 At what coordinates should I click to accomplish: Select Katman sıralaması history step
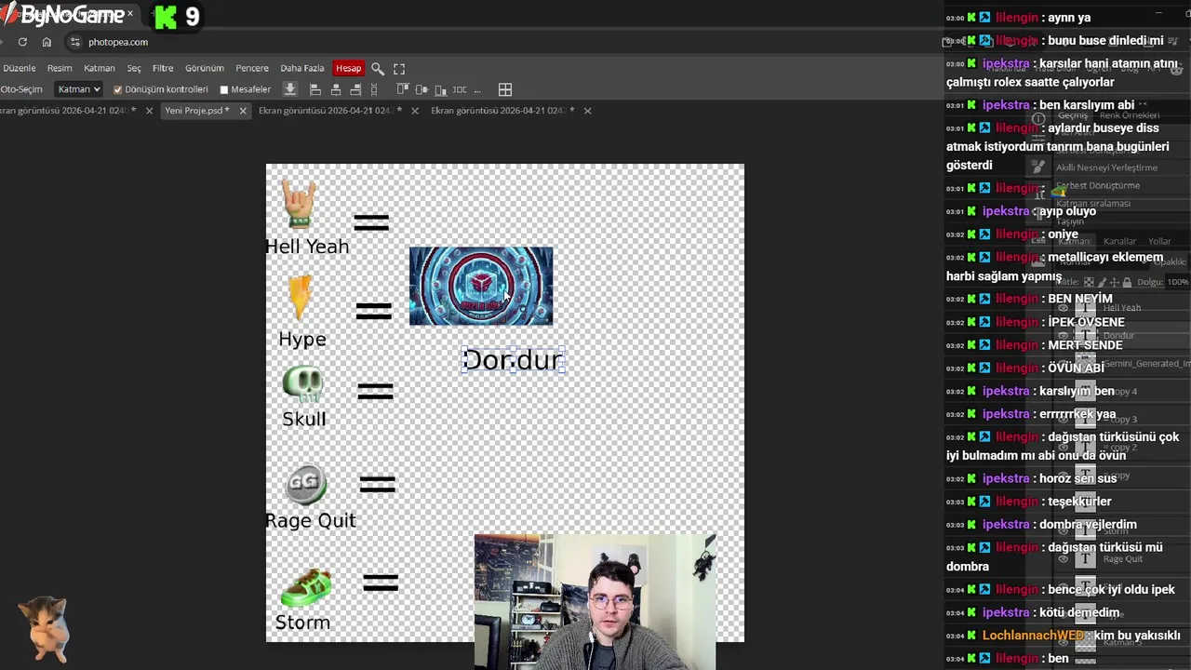click(x=1093, y=203)
